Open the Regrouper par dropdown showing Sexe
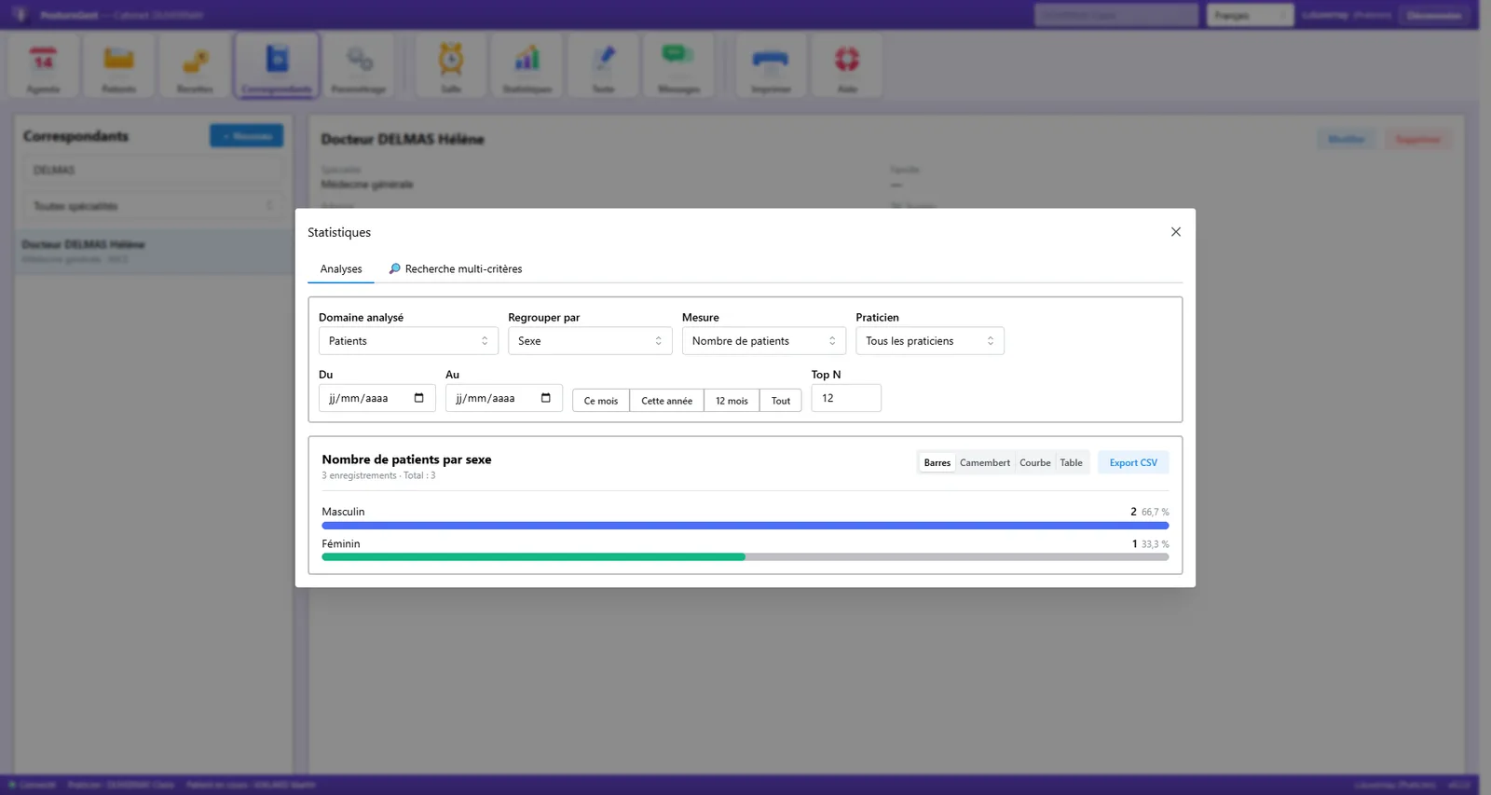Viewport: 1491px width, 795px height. coord(590,341)
